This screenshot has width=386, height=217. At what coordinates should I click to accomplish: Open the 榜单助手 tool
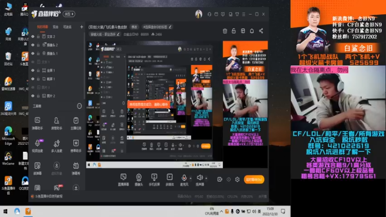pos(76,146)
